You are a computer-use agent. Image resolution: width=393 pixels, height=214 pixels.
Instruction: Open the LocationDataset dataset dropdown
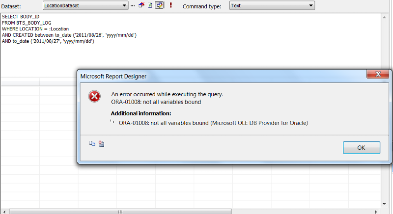85,5
